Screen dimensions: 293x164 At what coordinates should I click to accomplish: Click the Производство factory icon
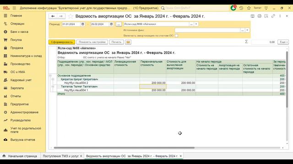5,64
